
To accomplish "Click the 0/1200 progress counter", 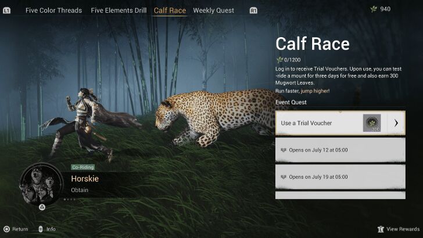I will coord(292,60).
